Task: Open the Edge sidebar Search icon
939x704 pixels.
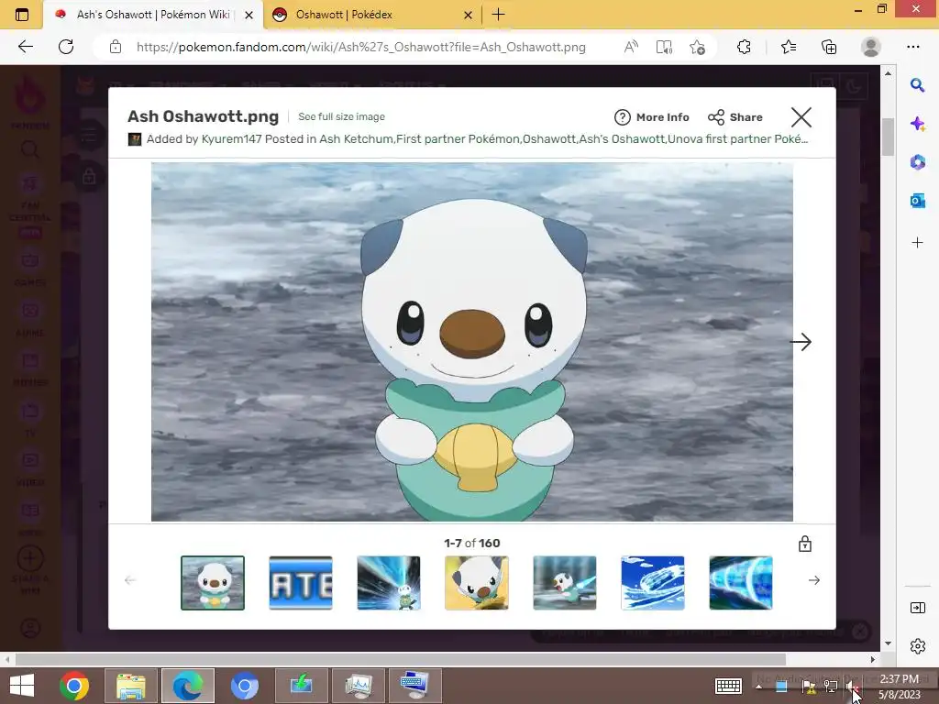Action: pyautogui.click(x=917, y=85)
